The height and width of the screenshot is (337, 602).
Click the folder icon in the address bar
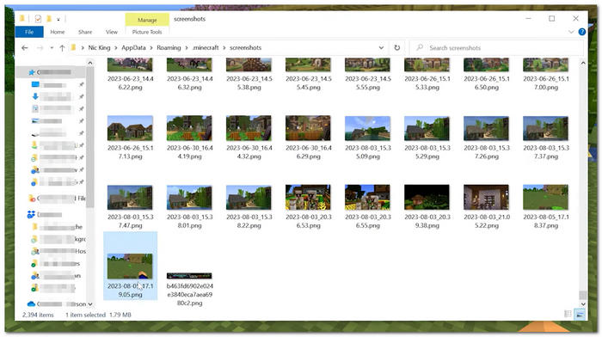pos(73,47)
